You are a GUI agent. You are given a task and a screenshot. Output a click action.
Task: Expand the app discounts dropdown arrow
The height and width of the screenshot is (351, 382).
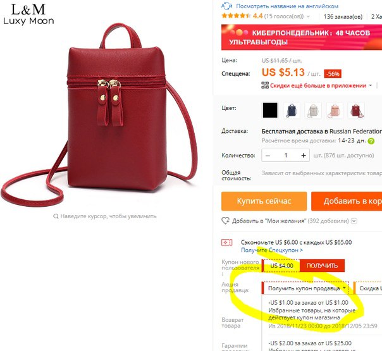[371, 85]
